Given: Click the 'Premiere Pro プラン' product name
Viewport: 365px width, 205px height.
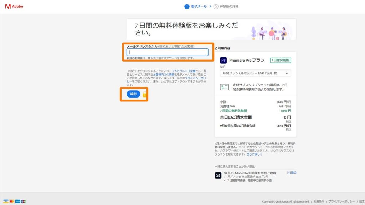Looking at the screenshot, I should pos(247,61).
